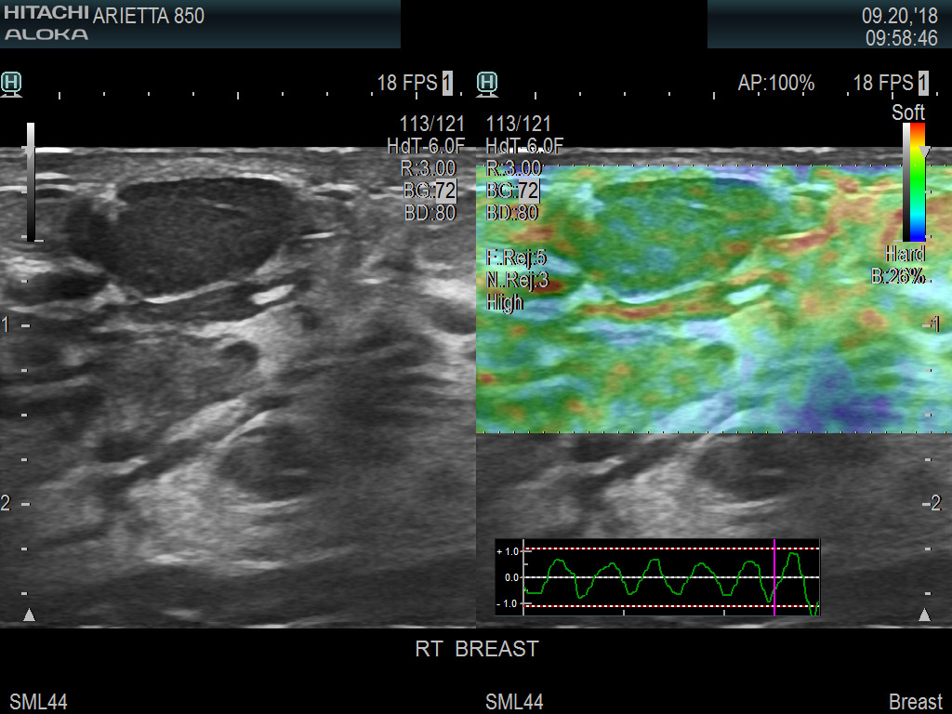
Task: Select the Breast exam preset
Action: point(916,701)
